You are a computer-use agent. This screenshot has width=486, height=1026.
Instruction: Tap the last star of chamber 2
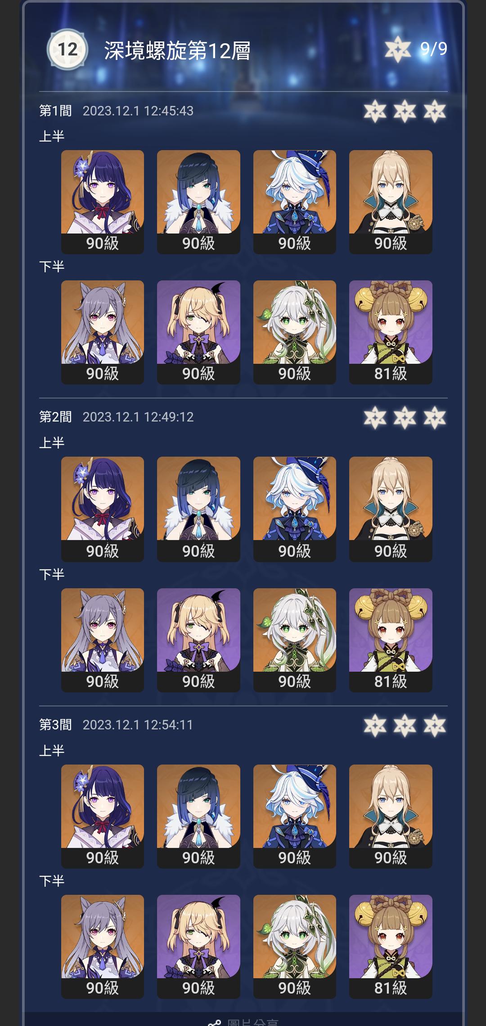(x=435, y=417)
